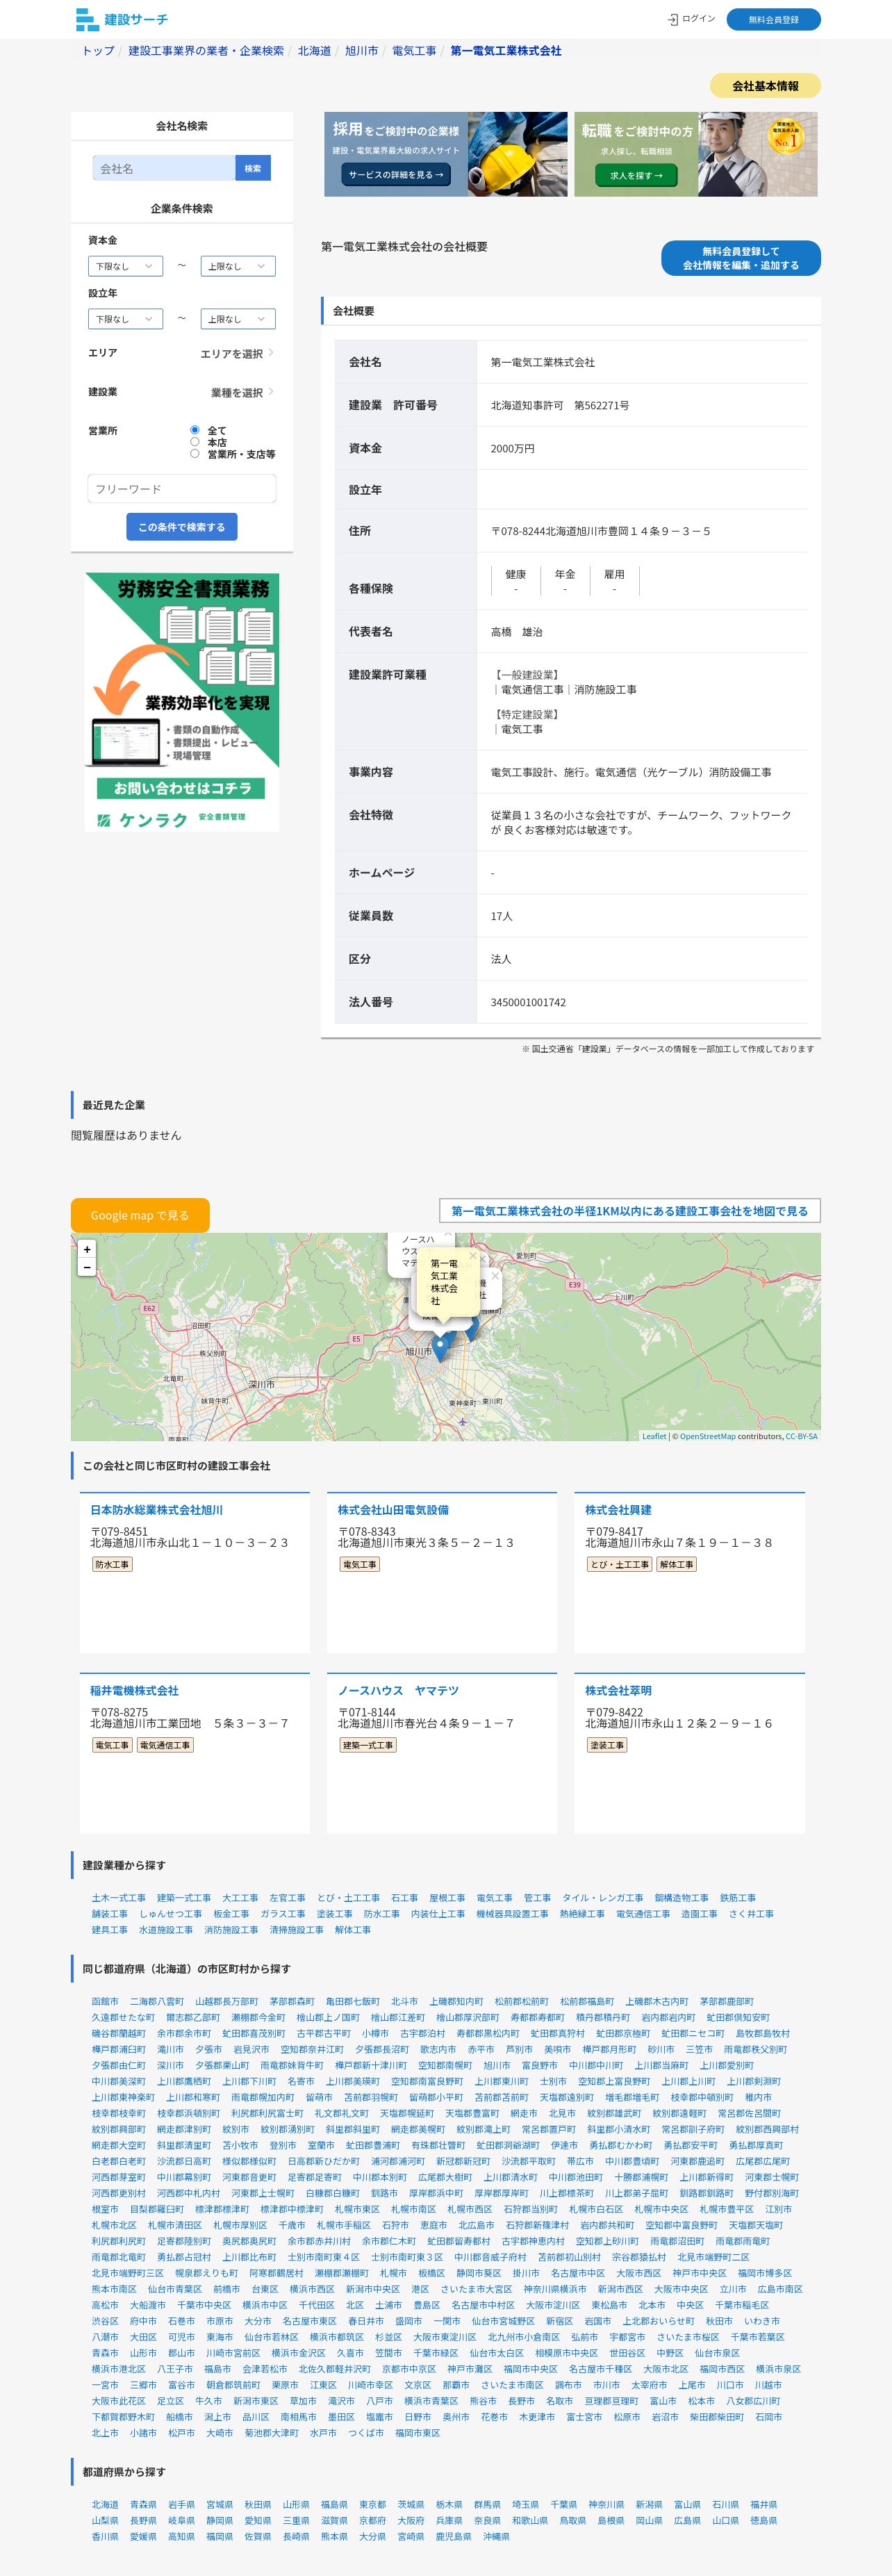Open 設立年 lower limit dropdown
This screenshot has height=2576, width=892.
point(125,319)
